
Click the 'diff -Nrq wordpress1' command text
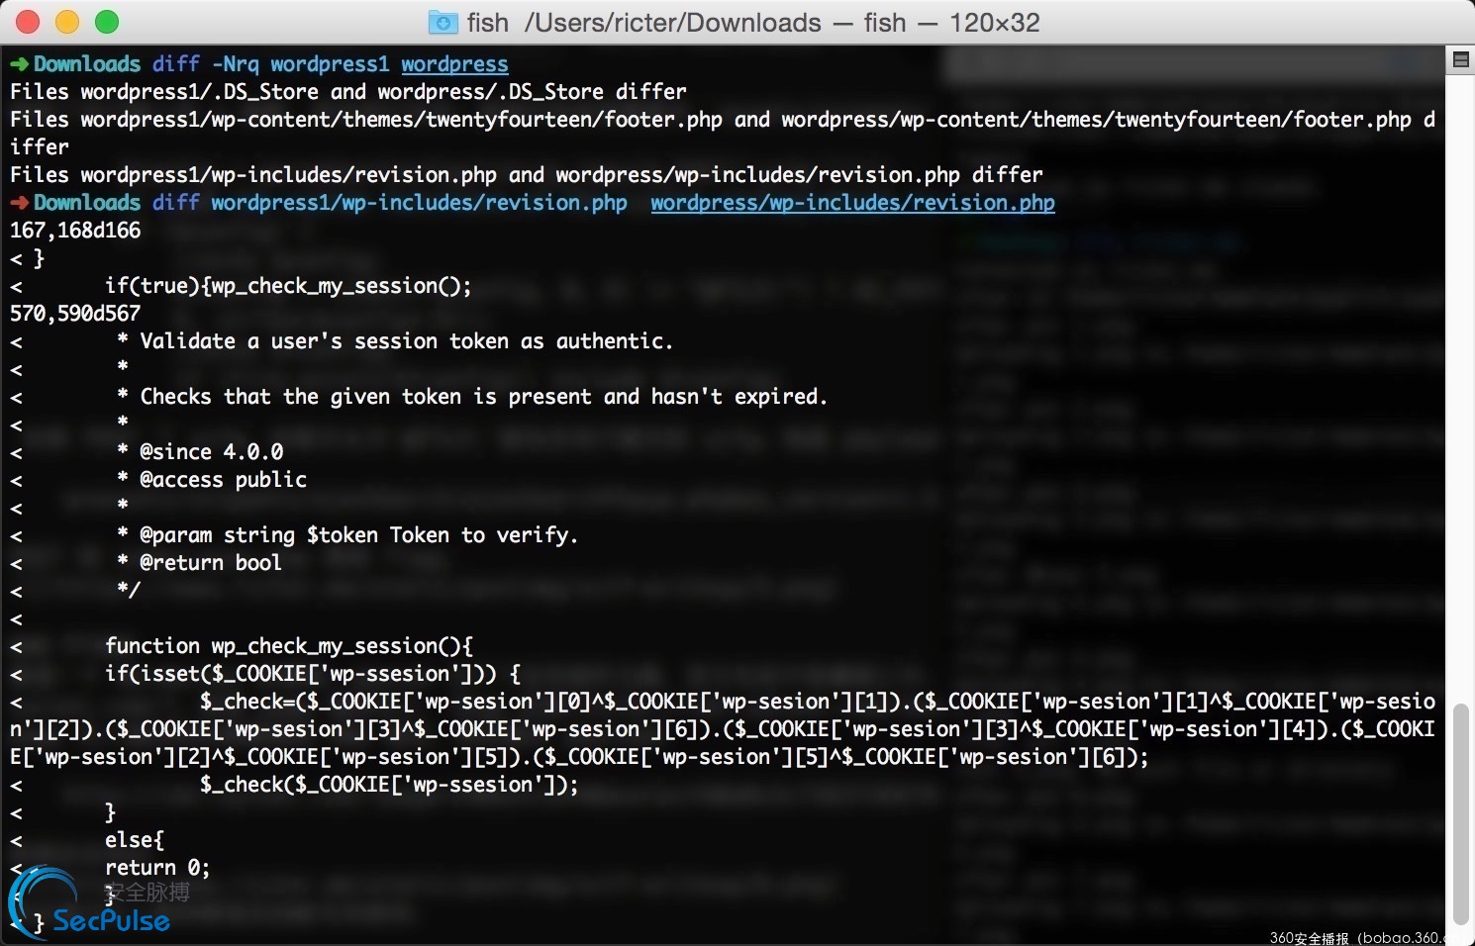pyautogui.click(x=271, y=64)
